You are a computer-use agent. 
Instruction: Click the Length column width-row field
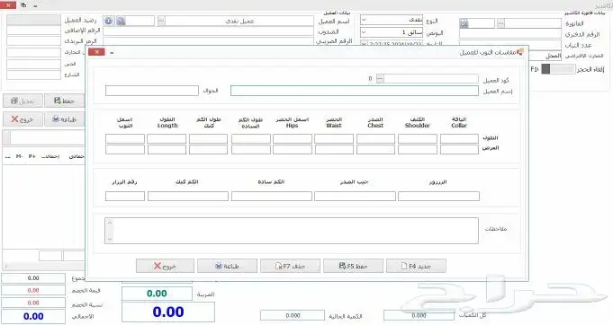pyautogui.click(x=167, y=150)
